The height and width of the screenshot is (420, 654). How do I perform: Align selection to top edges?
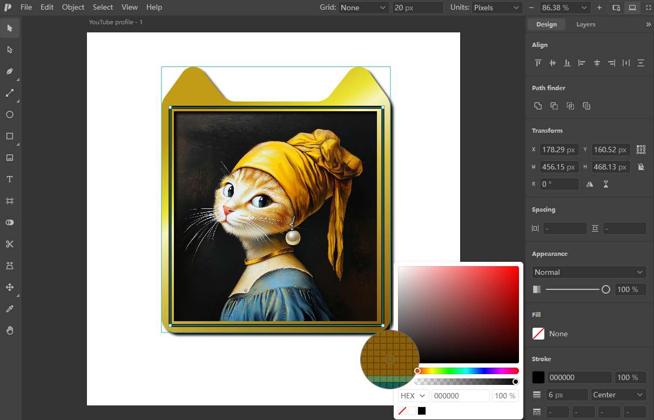(538, 63)
